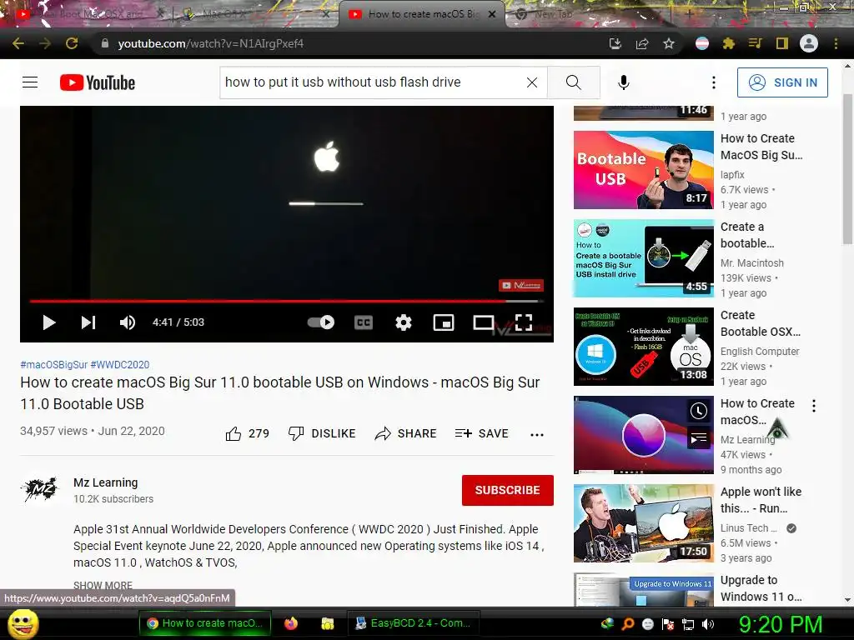This screenshot has width=854, height=640.
Task: Seek on the red video progress bar
Action: click(287, 300)
